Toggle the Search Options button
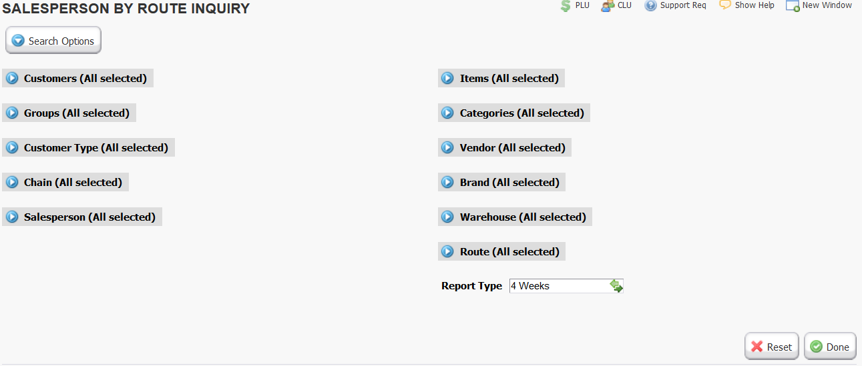This screenshot has height=366, width=862. coord(53,41)
